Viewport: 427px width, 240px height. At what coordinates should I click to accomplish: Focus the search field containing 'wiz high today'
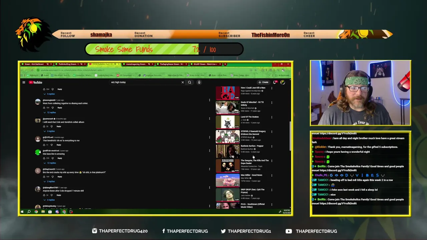[145, 82]
